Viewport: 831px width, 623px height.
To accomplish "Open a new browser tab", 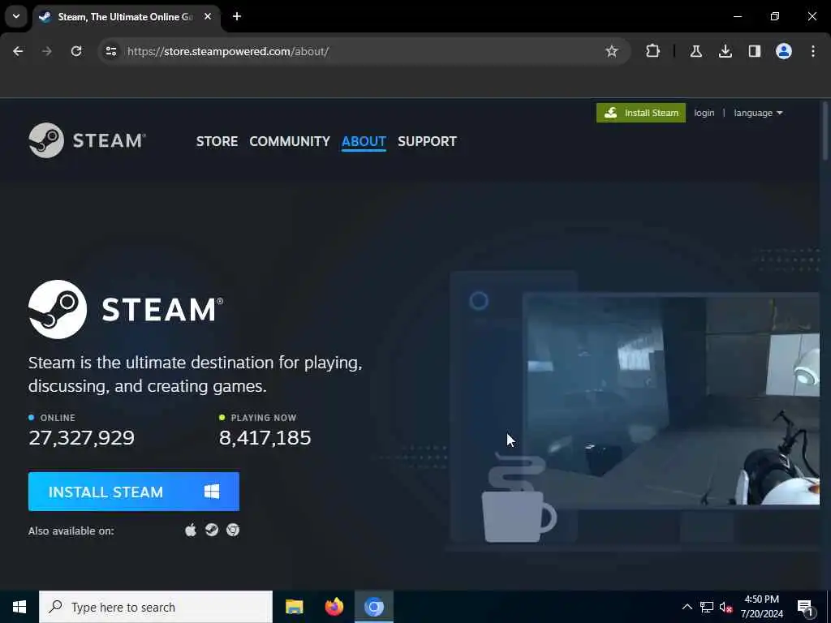I will point(237,16).
